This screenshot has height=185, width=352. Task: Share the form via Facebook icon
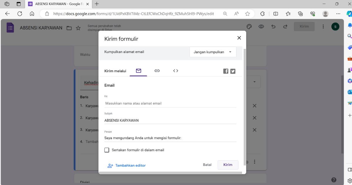click(226, 71)
